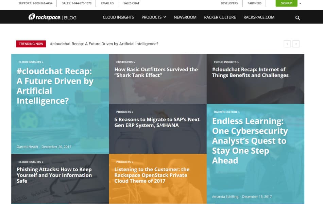Open the blog search
The image size is (323, 204).
[x=298, y=17]
